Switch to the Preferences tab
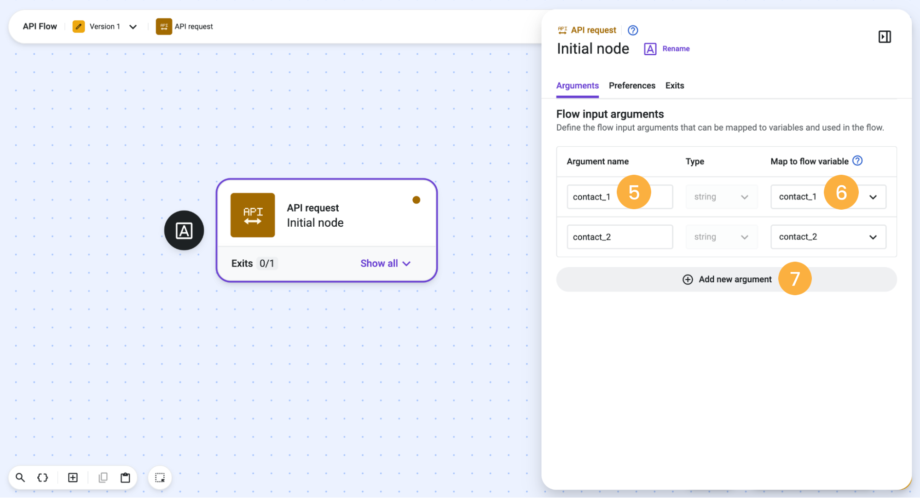920x498 pixels. [631, 86]
